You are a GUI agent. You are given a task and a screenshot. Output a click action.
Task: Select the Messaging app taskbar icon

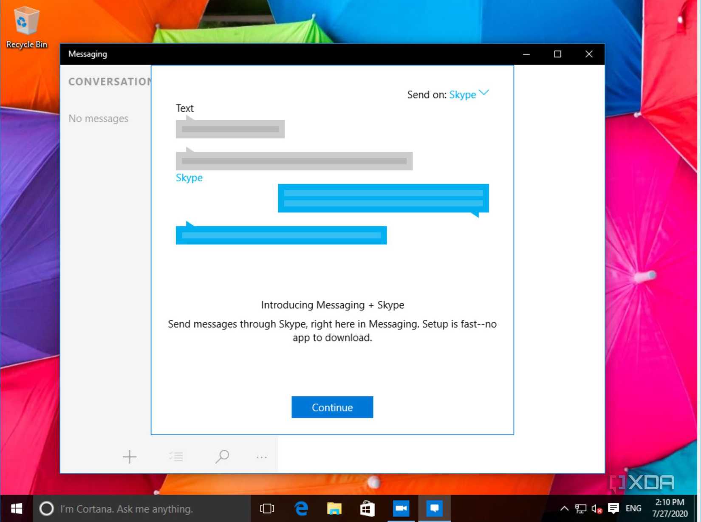pos(434,509)
